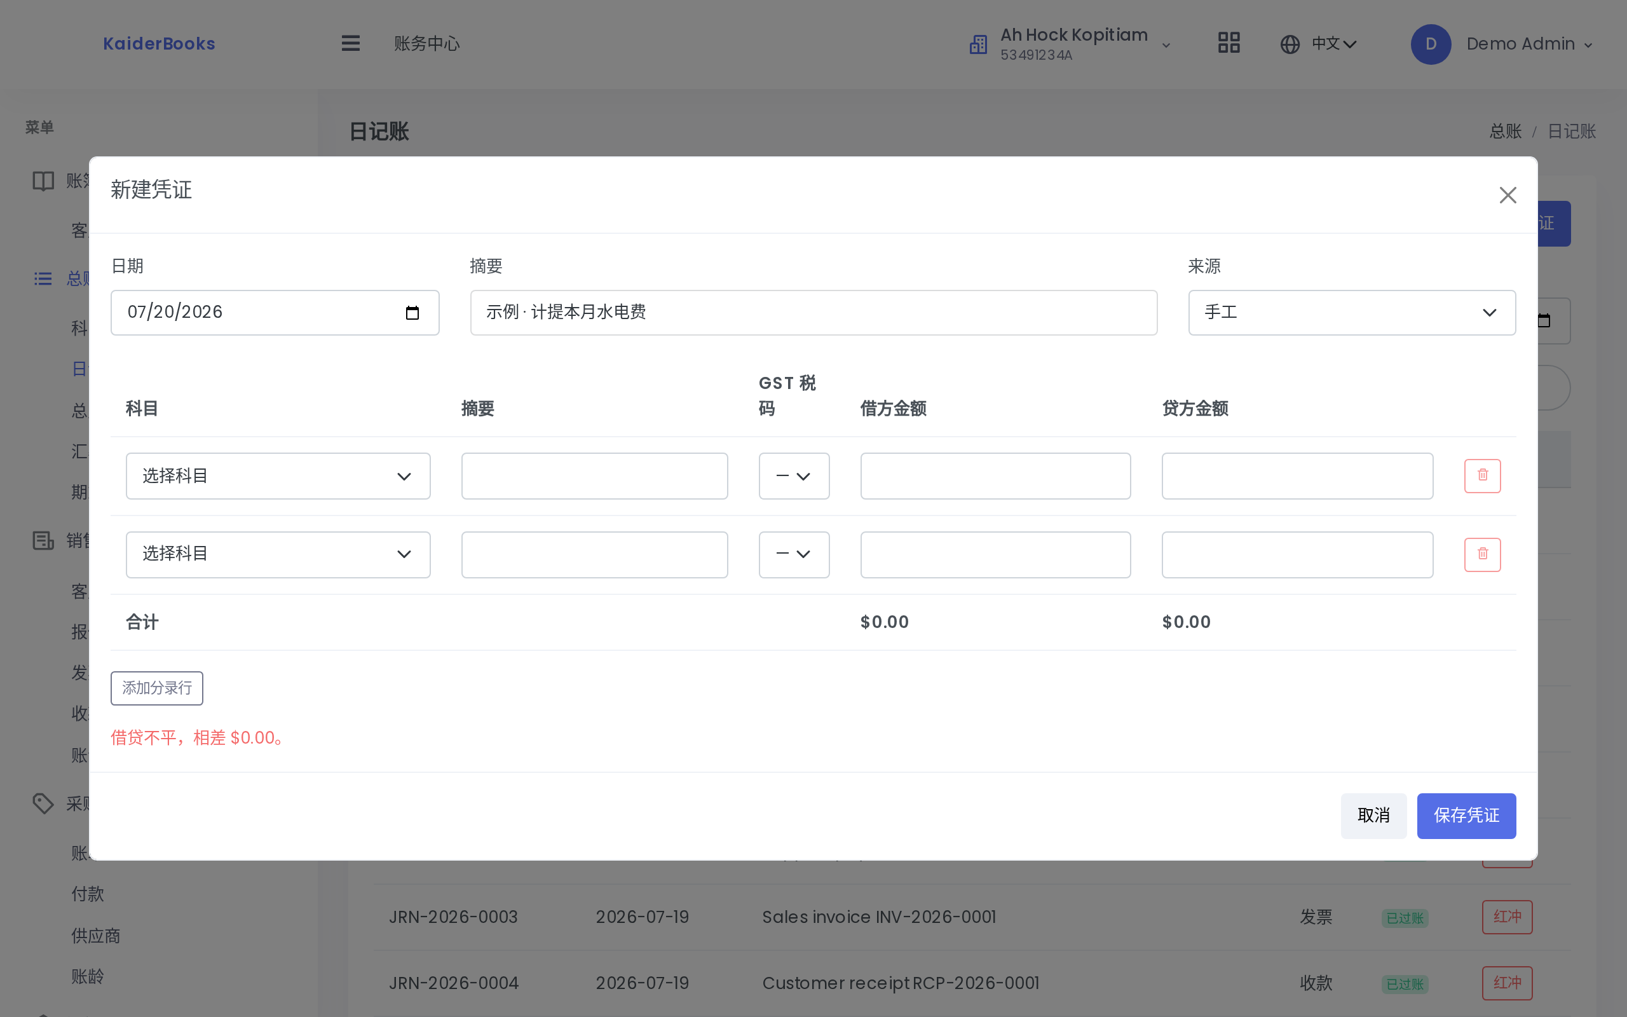This screenshot has height=1017, width=1627.
Task: Open the second row GST 税码 dropdown
Action: point(794,554)
